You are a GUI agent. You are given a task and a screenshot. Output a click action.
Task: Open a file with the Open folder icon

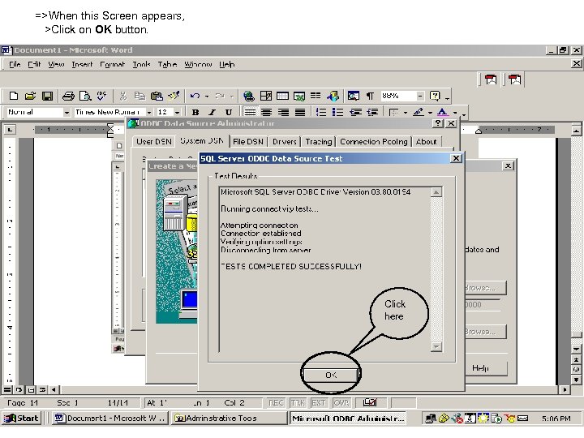[x=30, y=96]
